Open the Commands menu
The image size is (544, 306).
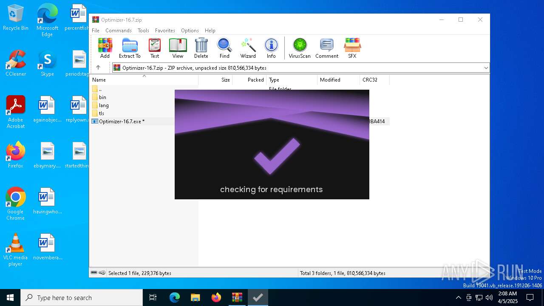[x=119, y=31]
